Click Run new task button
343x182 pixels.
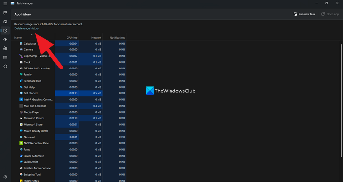point(304,14)
